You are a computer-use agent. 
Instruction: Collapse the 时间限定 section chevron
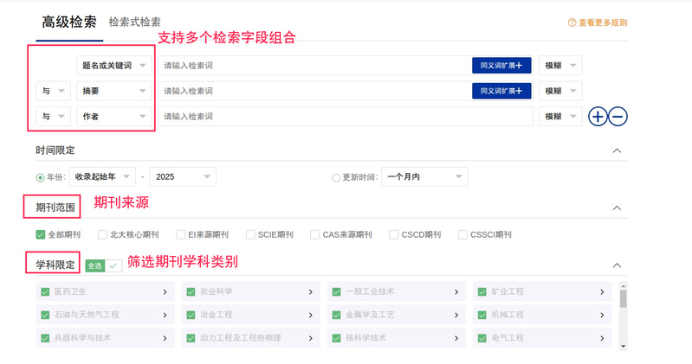click(617, 150)
